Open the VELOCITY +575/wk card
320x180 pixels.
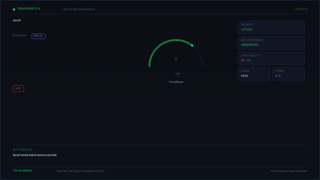(x=271, y=27)
